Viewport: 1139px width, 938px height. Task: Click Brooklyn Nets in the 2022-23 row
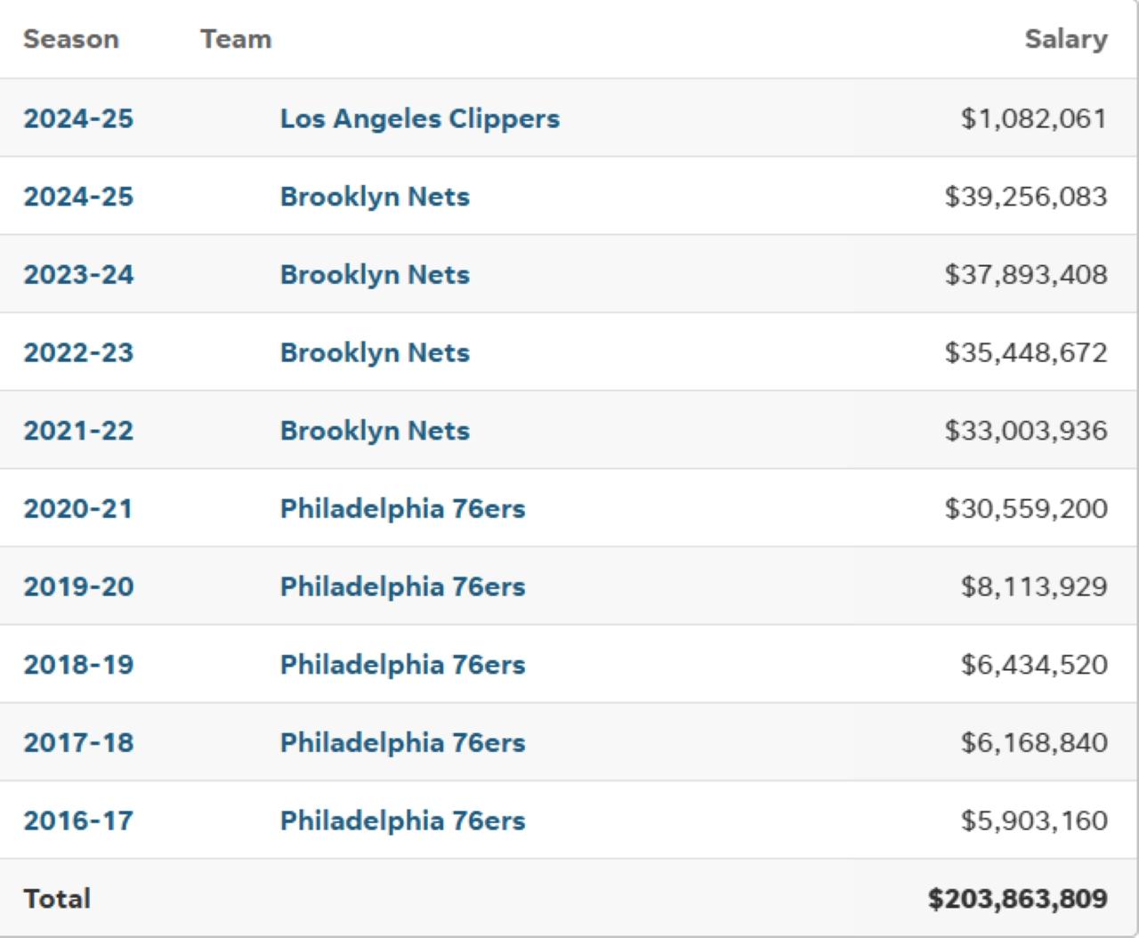(x=375, y=352)
